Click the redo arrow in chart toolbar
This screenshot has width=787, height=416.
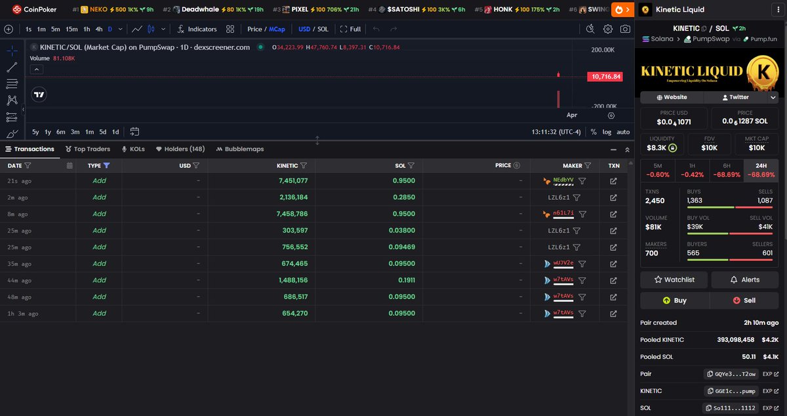coord(393,29)
